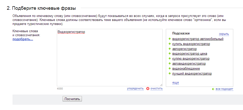Hide hints with the скрыть link
243x110 pixels.
pos(224,34)
